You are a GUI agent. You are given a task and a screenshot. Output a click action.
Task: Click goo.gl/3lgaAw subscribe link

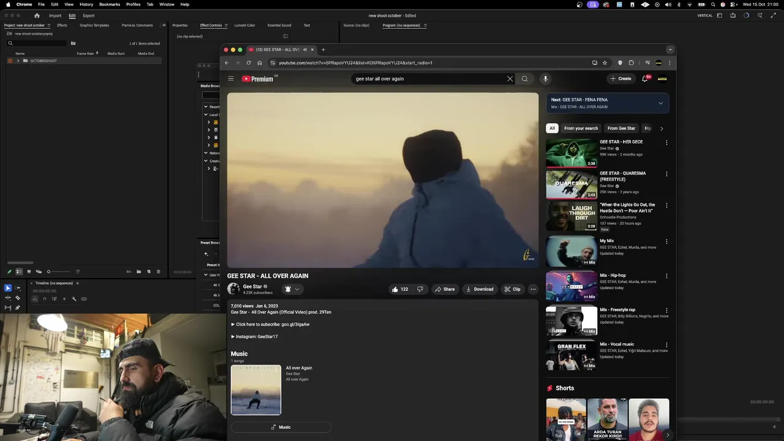click(x=295, y=324)
